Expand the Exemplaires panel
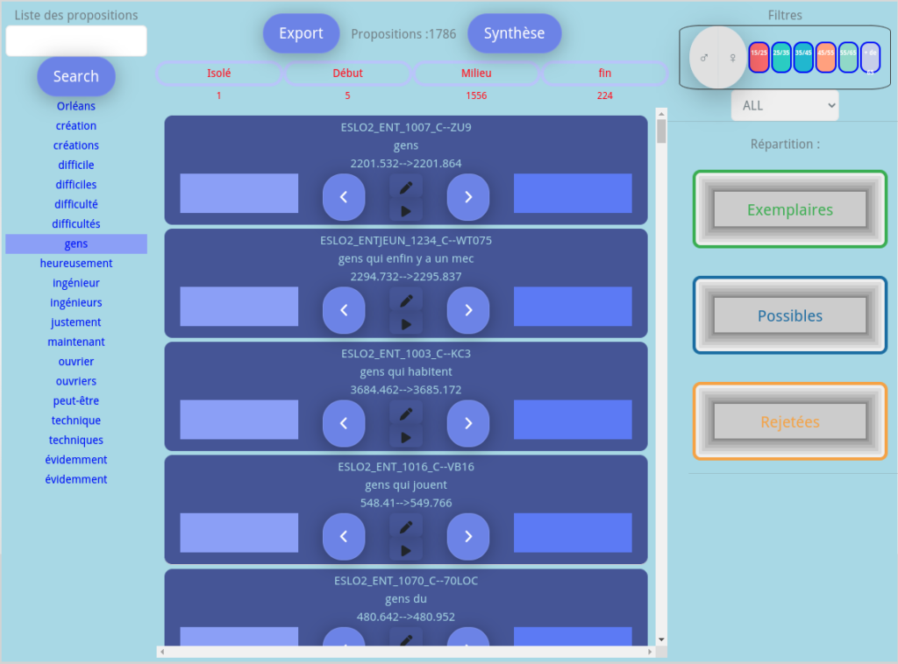898x664 pixels. click(789, 209)
